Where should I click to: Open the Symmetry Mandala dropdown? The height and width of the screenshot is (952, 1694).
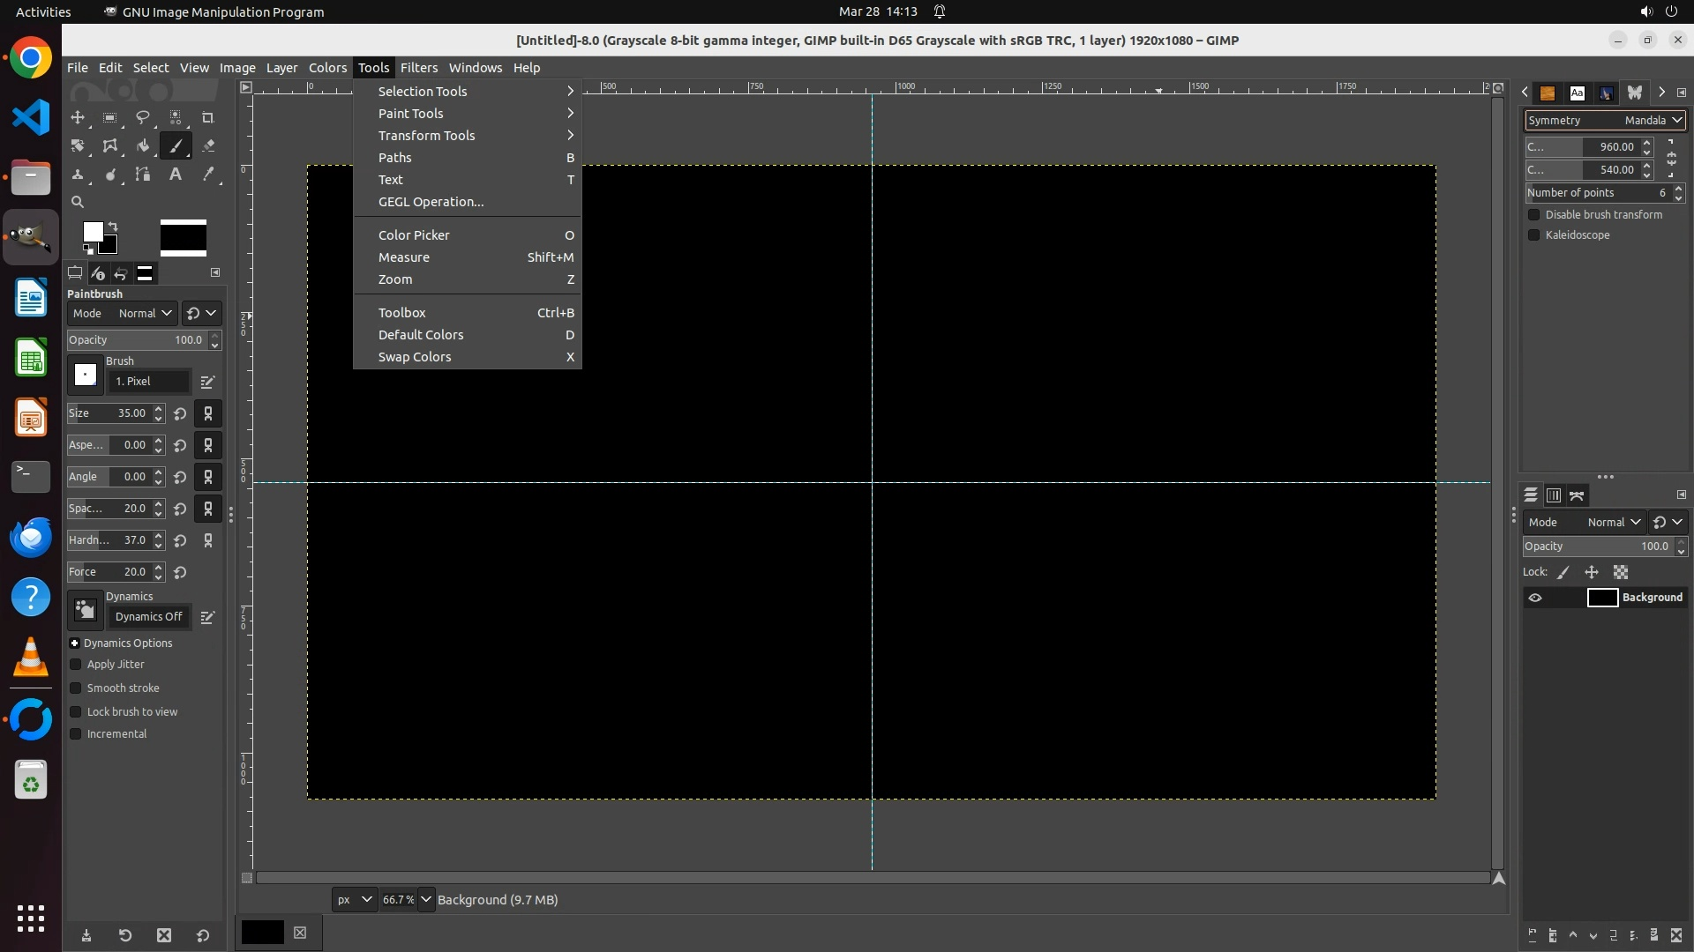pos(1604,120)
